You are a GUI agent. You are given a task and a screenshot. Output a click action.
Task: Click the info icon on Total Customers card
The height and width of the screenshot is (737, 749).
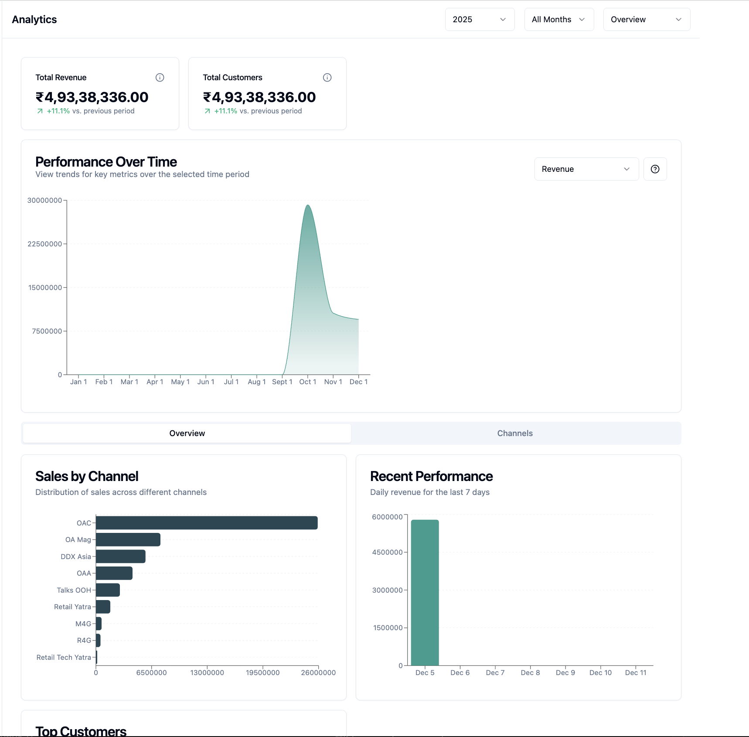[x=327, y=77]
